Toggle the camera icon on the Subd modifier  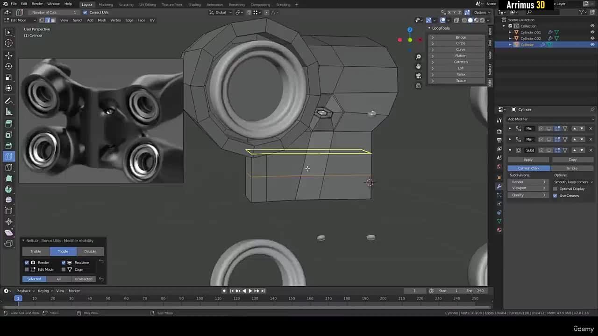tap(541, 150)
